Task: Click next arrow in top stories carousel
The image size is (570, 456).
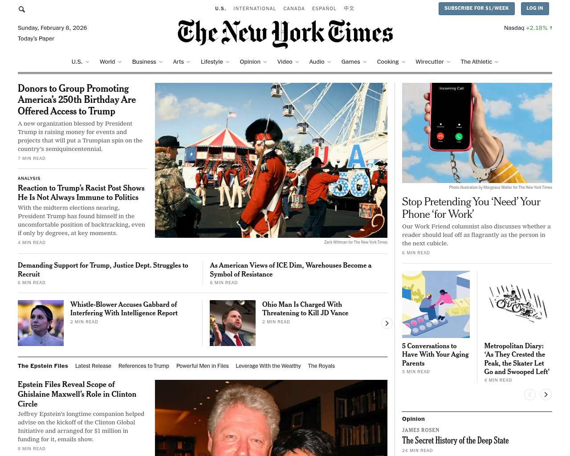Action: click(387, 323)
